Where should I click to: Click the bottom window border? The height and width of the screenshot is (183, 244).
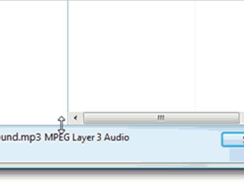pos(122,169)
